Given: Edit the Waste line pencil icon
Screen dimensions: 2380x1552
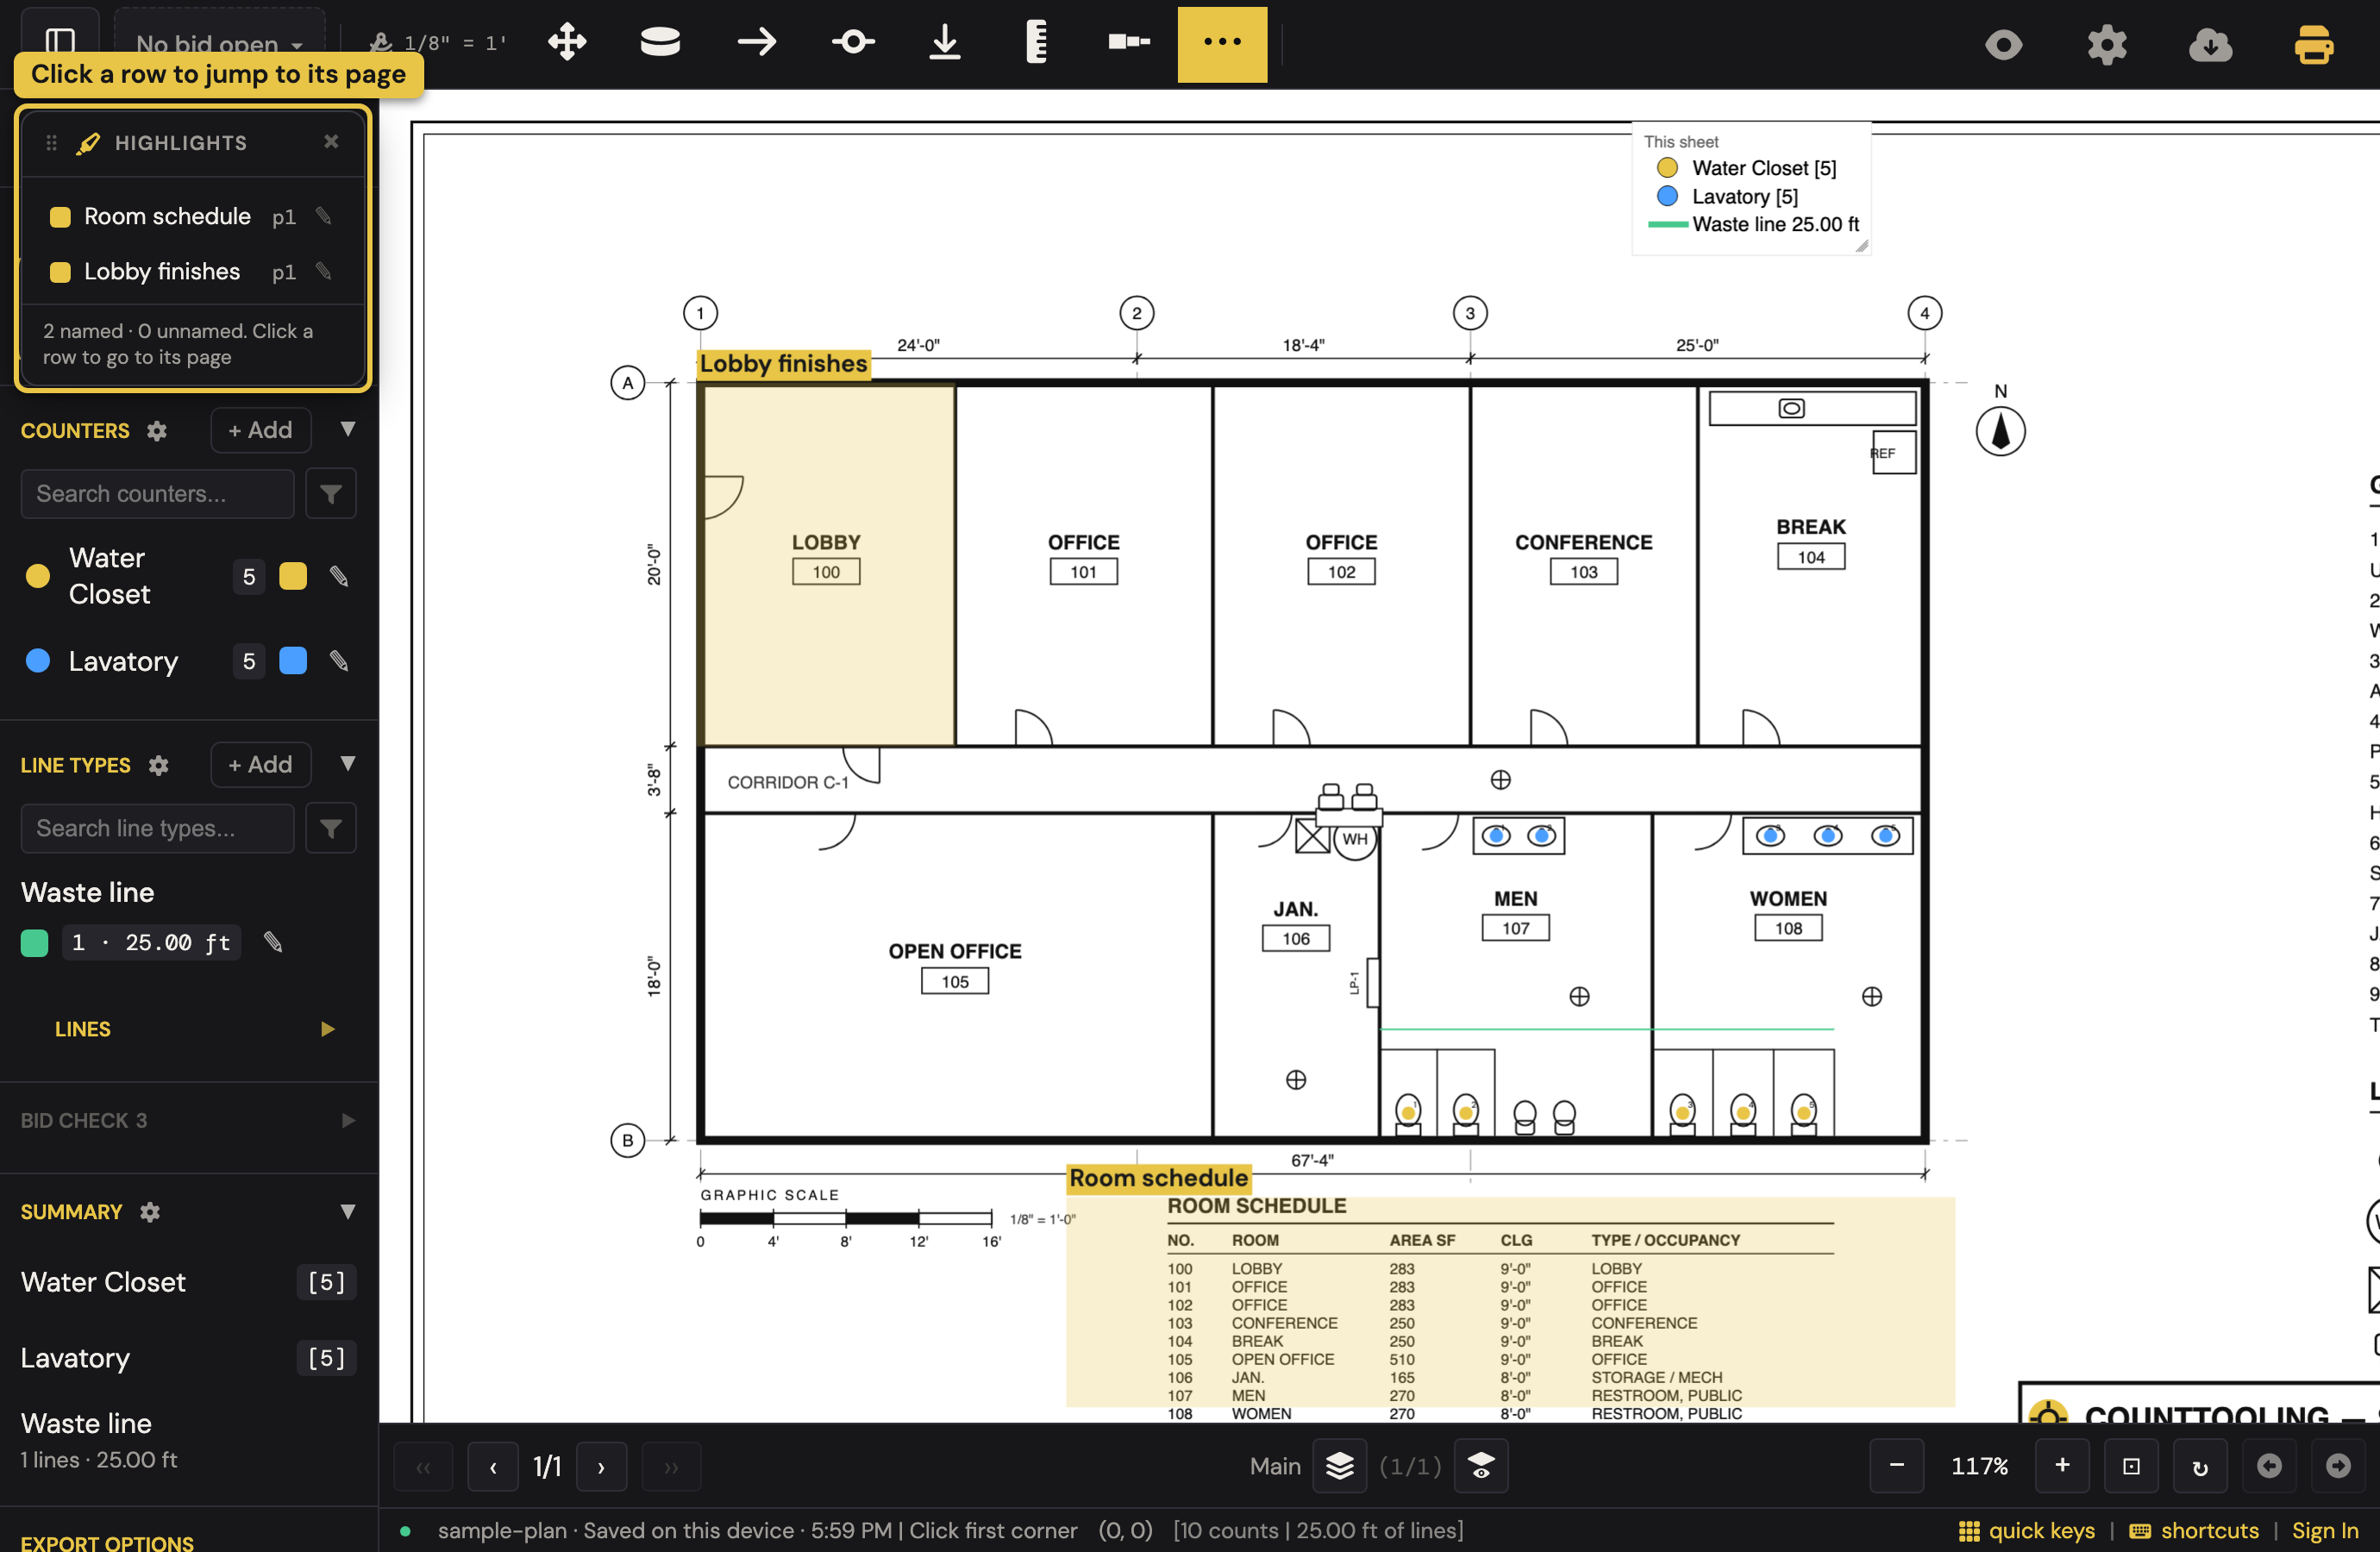Looking at the screenshot, I should [x=272, y=942].
